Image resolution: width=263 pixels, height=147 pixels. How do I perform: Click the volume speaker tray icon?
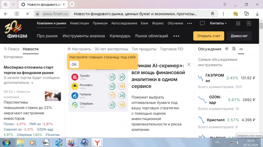238,143
